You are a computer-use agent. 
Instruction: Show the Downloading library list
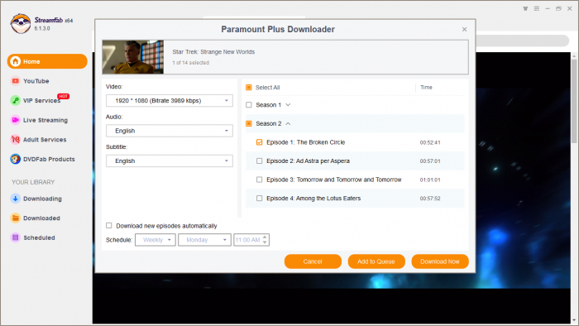(x=42, y=199)
